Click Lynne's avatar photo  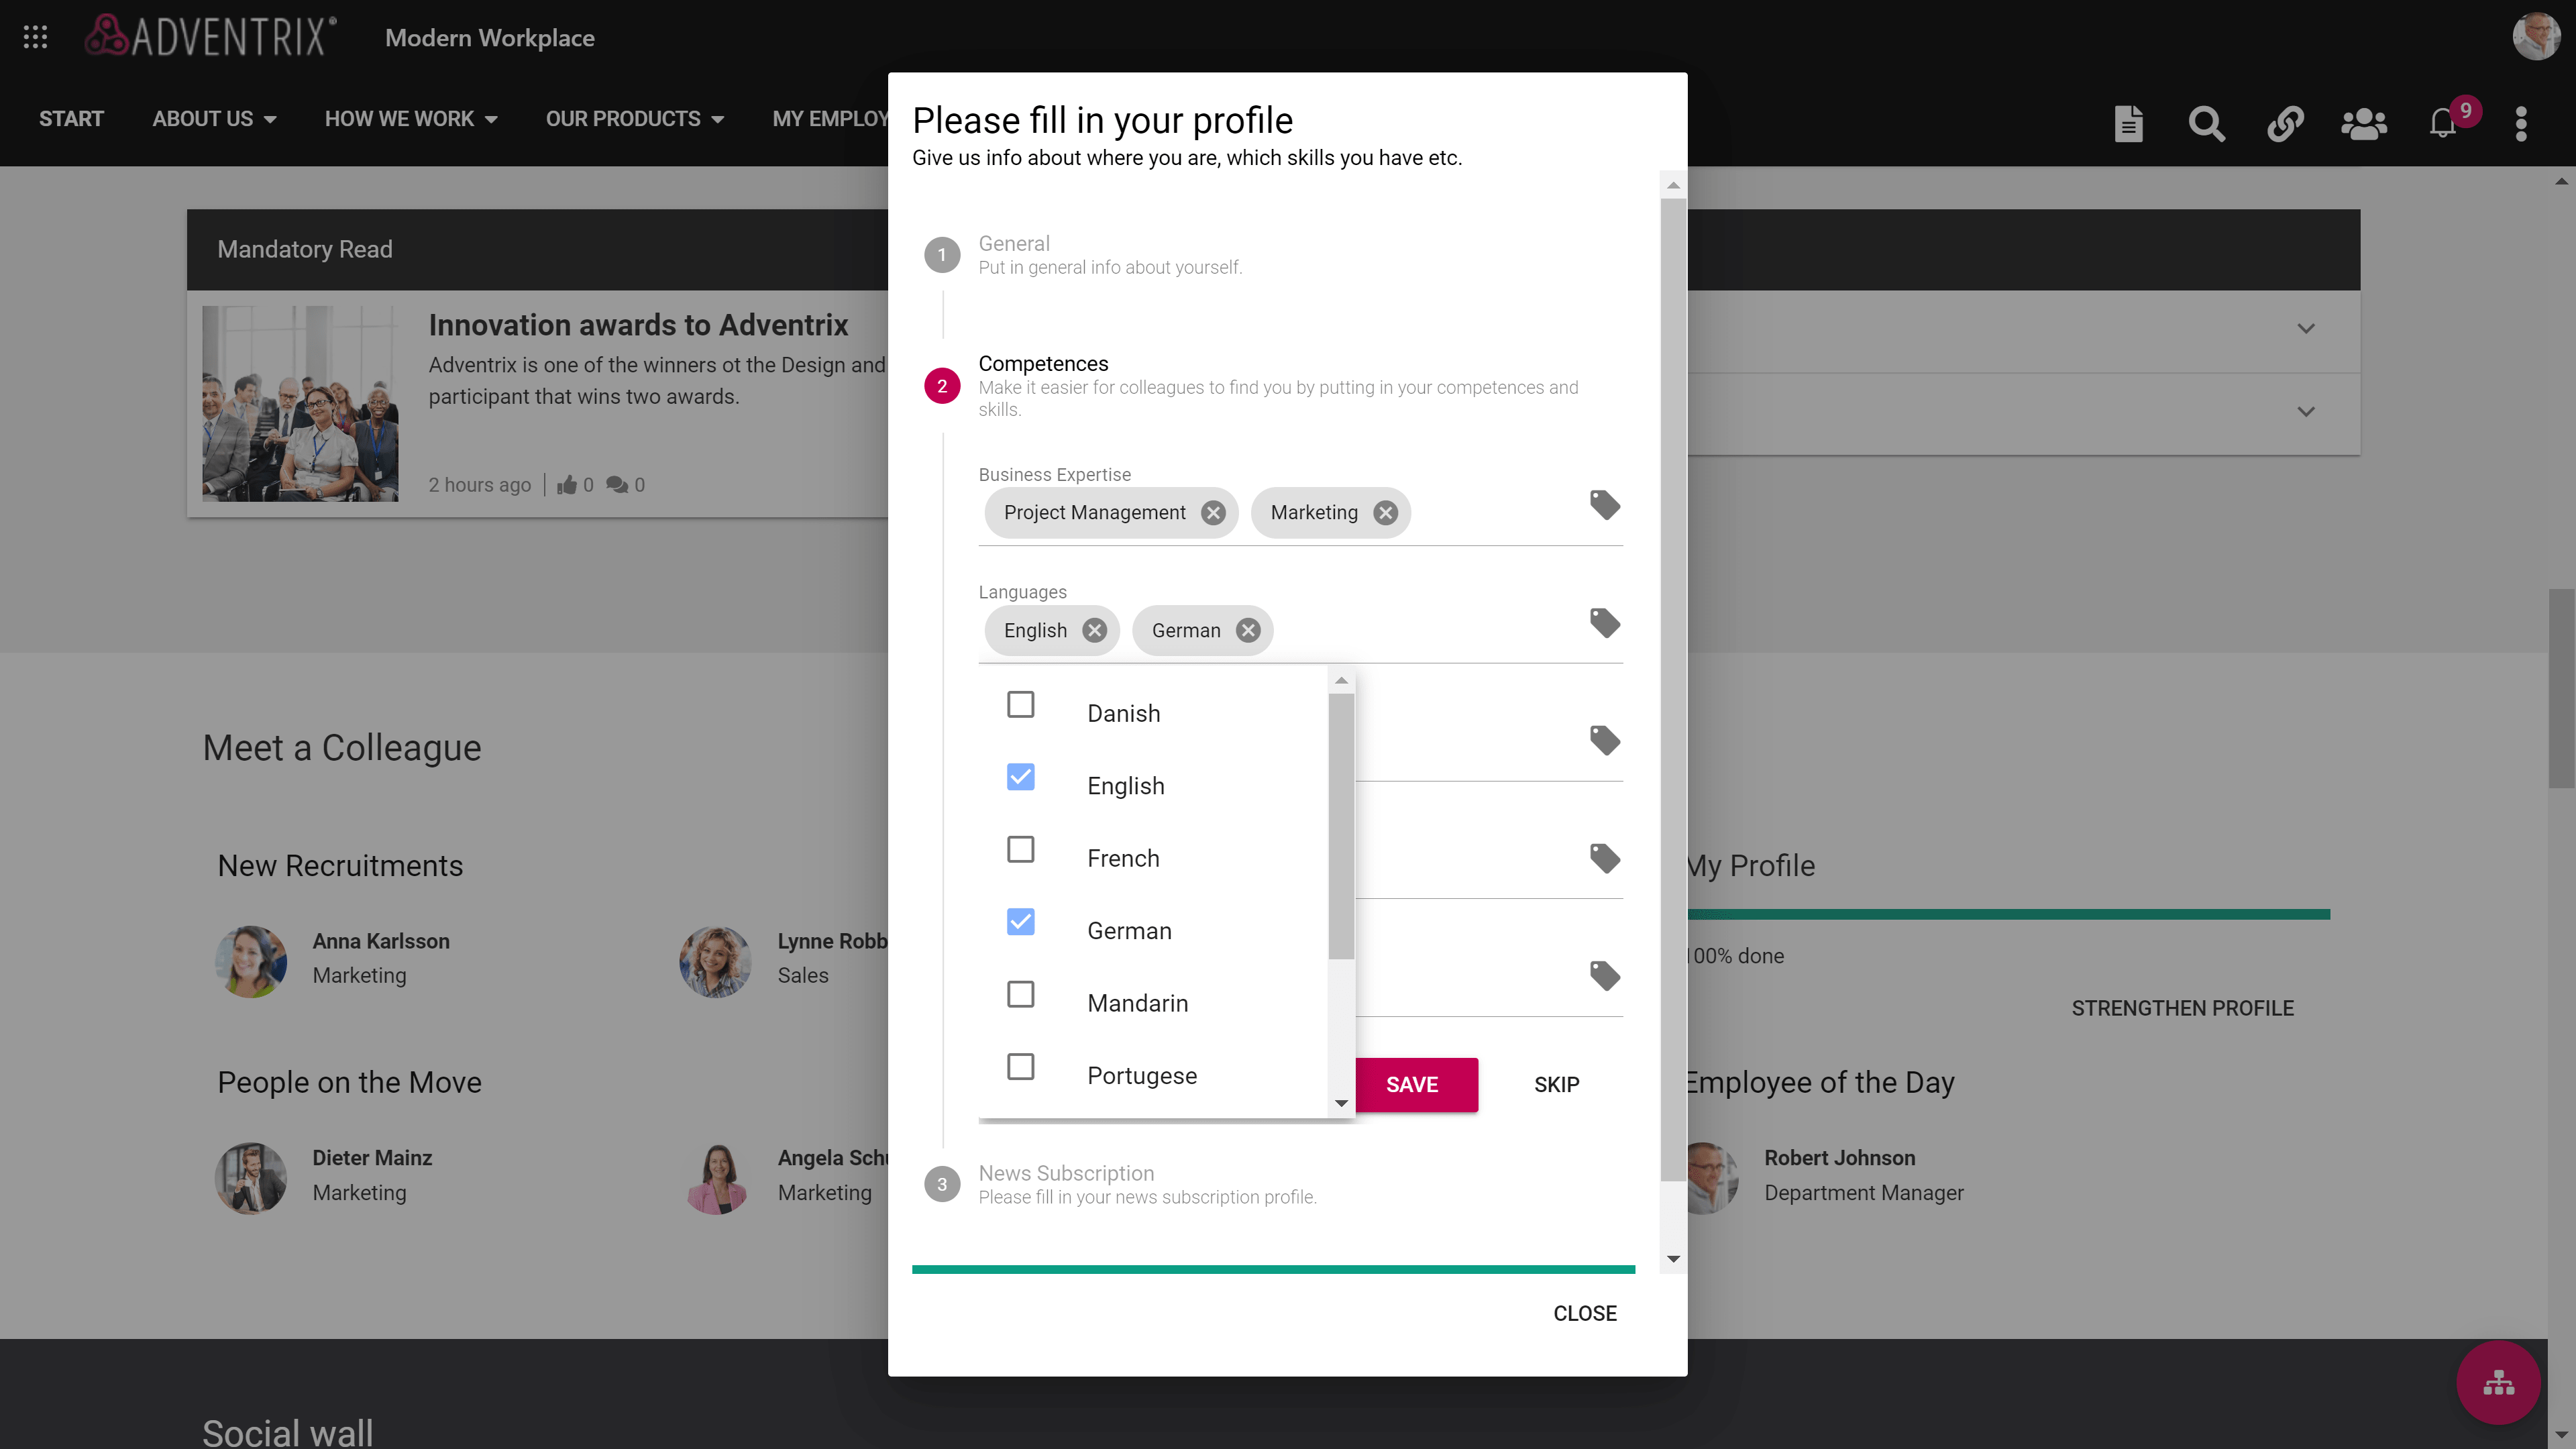pos(714,961)
